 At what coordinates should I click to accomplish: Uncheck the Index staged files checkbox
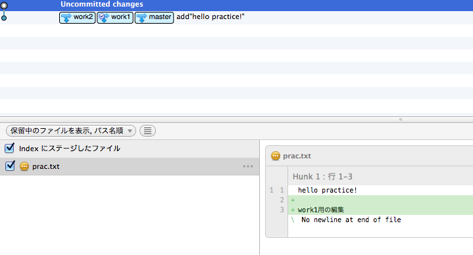click(10, 148)
